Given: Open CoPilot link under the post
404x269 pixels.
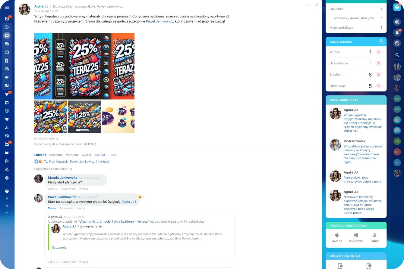Looking at the screenshot, I should [x=100, y=155].
